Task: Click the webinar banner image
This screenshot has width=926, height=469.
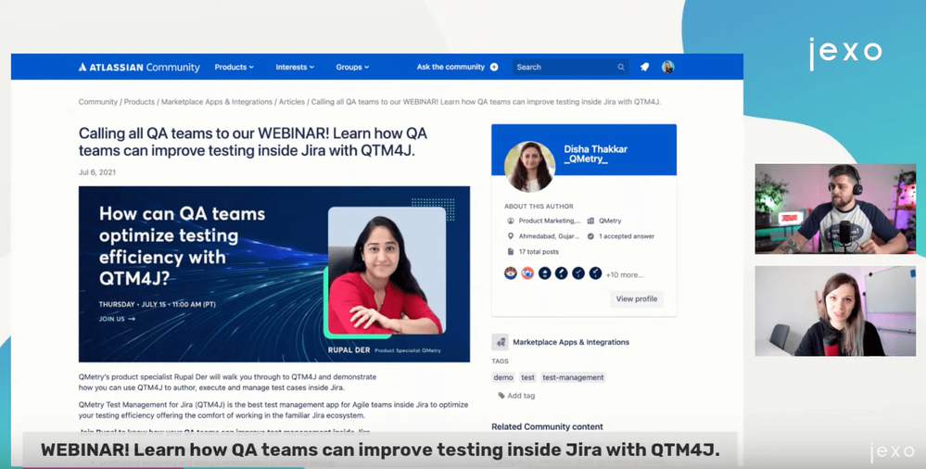Action: click(x=274, y=274)
